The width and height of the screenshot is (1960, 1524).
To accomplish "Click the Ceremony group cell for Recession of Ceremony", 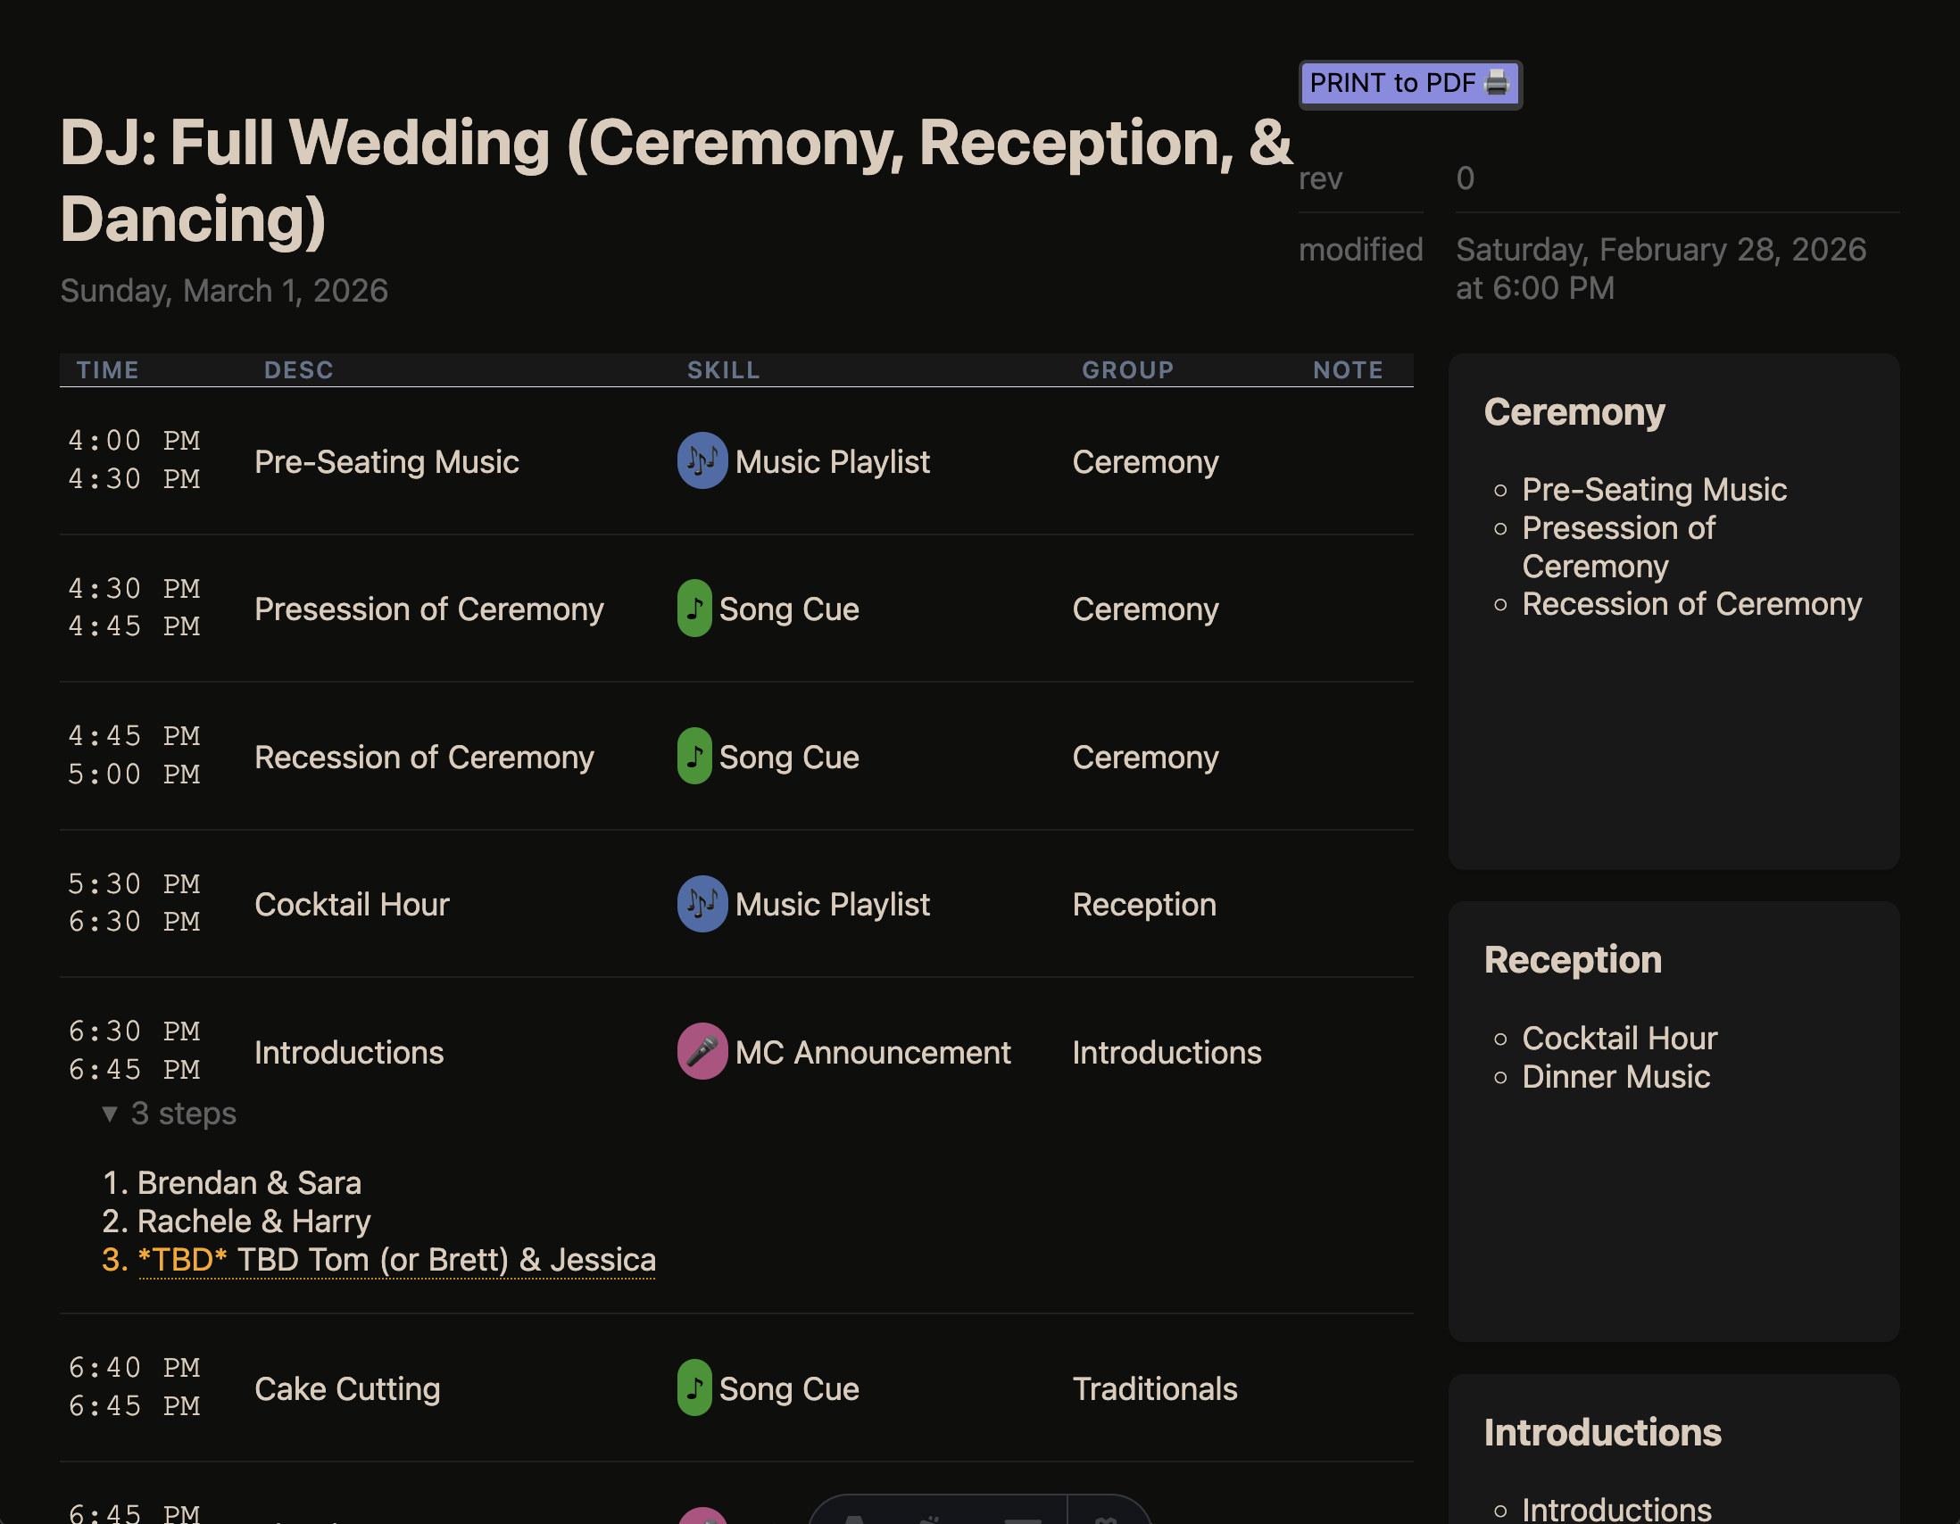I will click(x=1146, y=757).
